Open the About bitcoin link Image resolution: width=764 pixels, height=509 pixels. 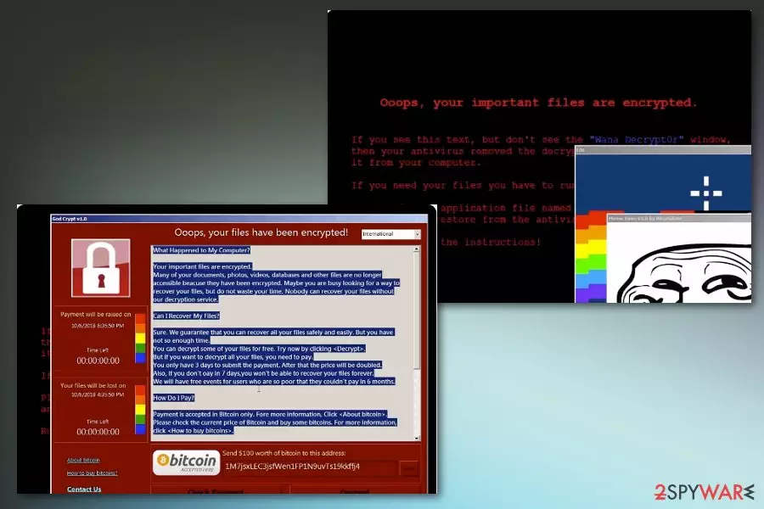[x=83, y=460]
